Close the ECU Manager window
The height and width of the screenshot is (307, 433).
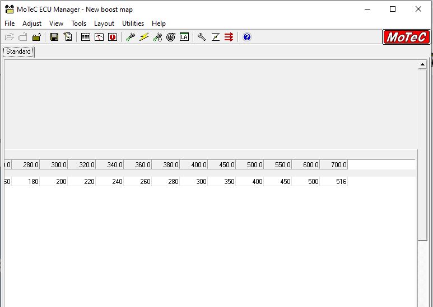click(418, 9)
